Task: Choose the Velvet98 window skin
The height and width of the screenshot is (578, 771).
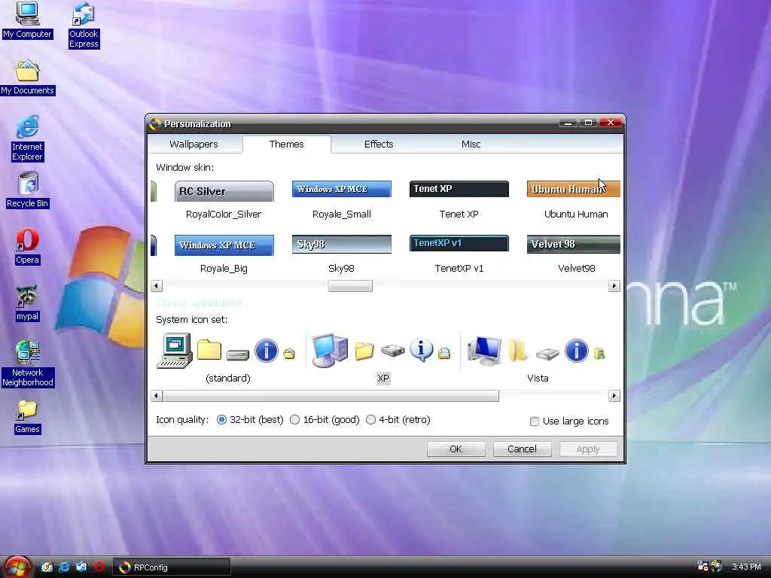Action: (x=574, y=254)
